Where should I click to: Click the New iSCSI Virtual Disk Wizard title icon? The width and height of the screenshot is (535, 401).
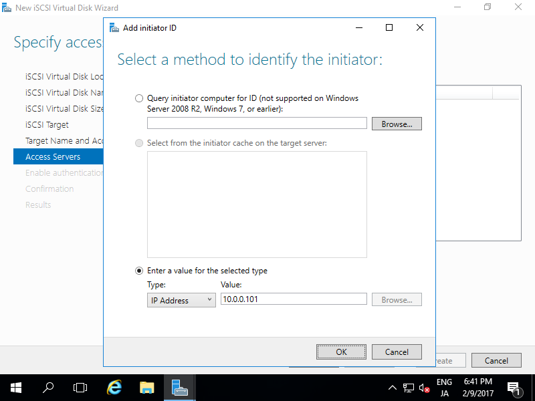click(x=7, y=8)
